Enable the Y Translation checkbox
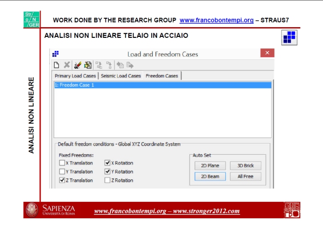This screenshot has height=228, width=323. pos(62,172)
